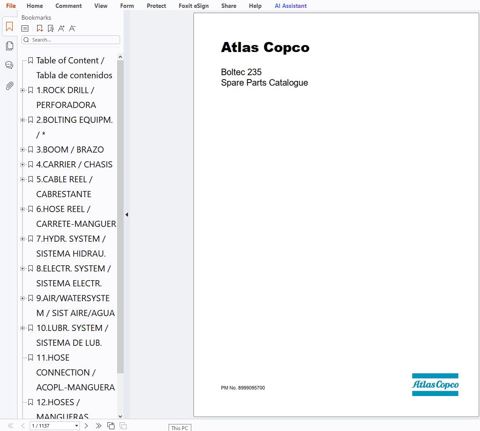
Task: Click the next view icon in status bar
Action: (x=123, y=426)
